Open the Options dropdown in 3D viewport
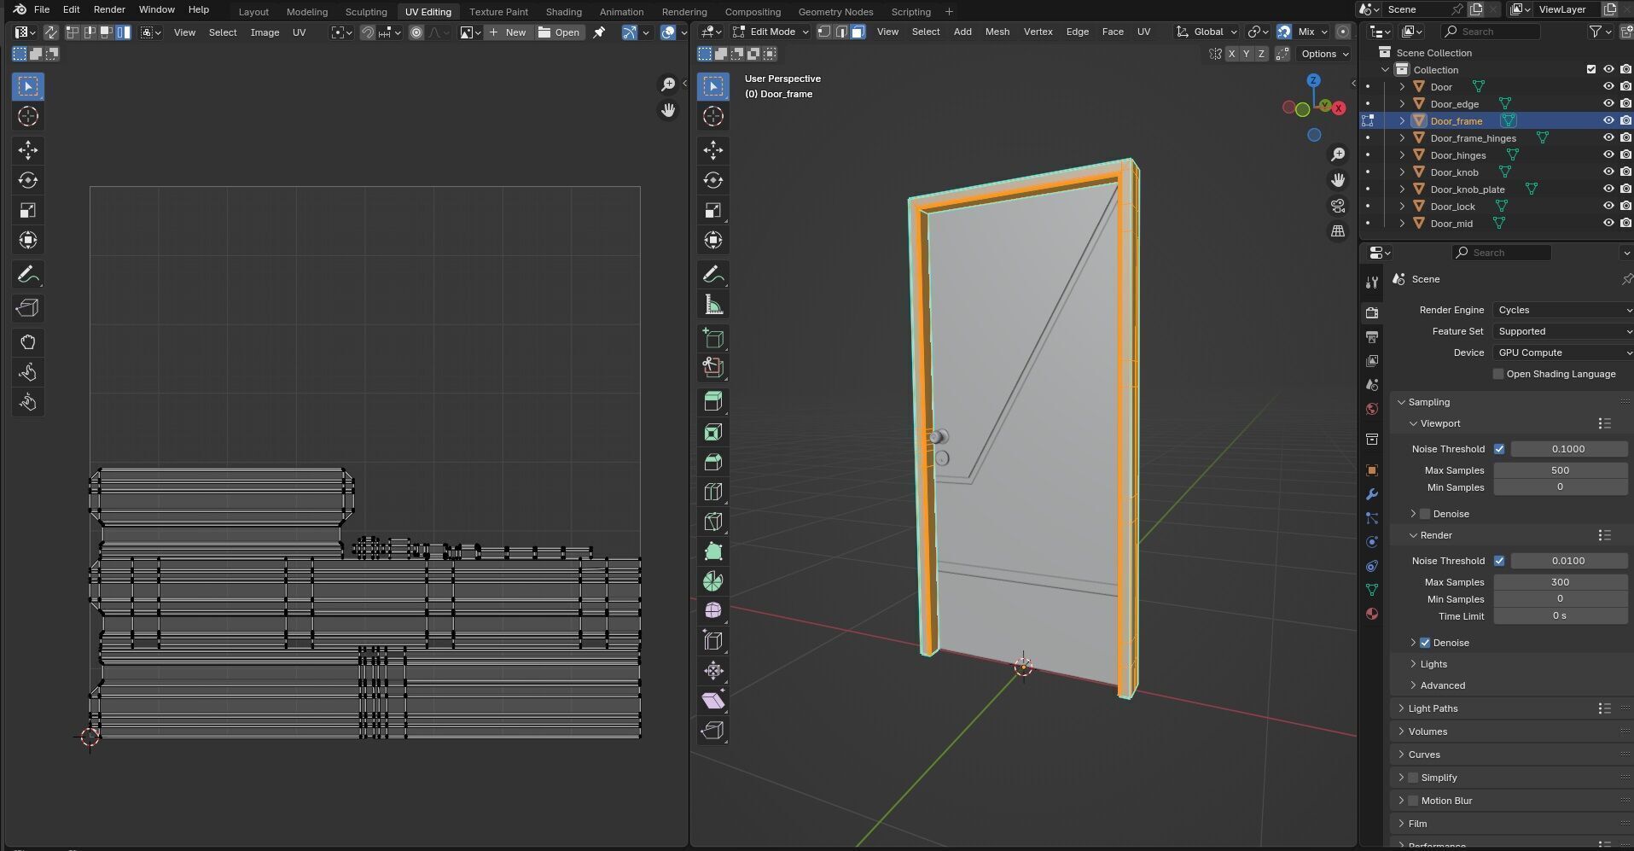Screen dimensions: 1634x851 (1324, 54)
